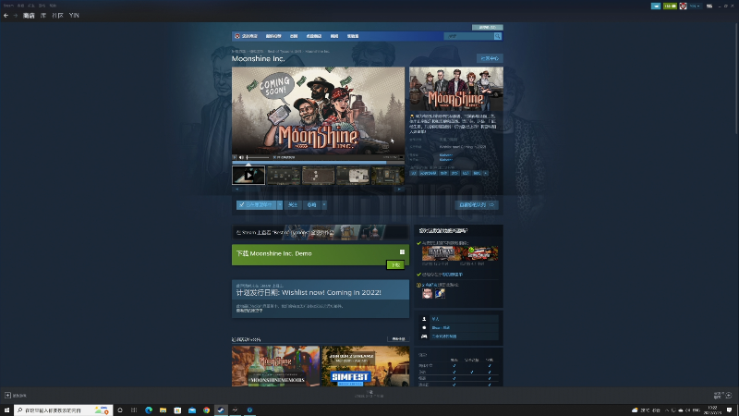This screenshot has width=739, height=416.
Task: Open Google Chrome from the taskbar
Action: [206, 410]
